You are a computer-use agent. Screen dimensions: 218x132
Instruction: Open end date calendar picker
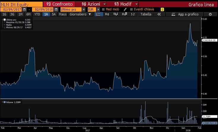(x=56, y=9)
